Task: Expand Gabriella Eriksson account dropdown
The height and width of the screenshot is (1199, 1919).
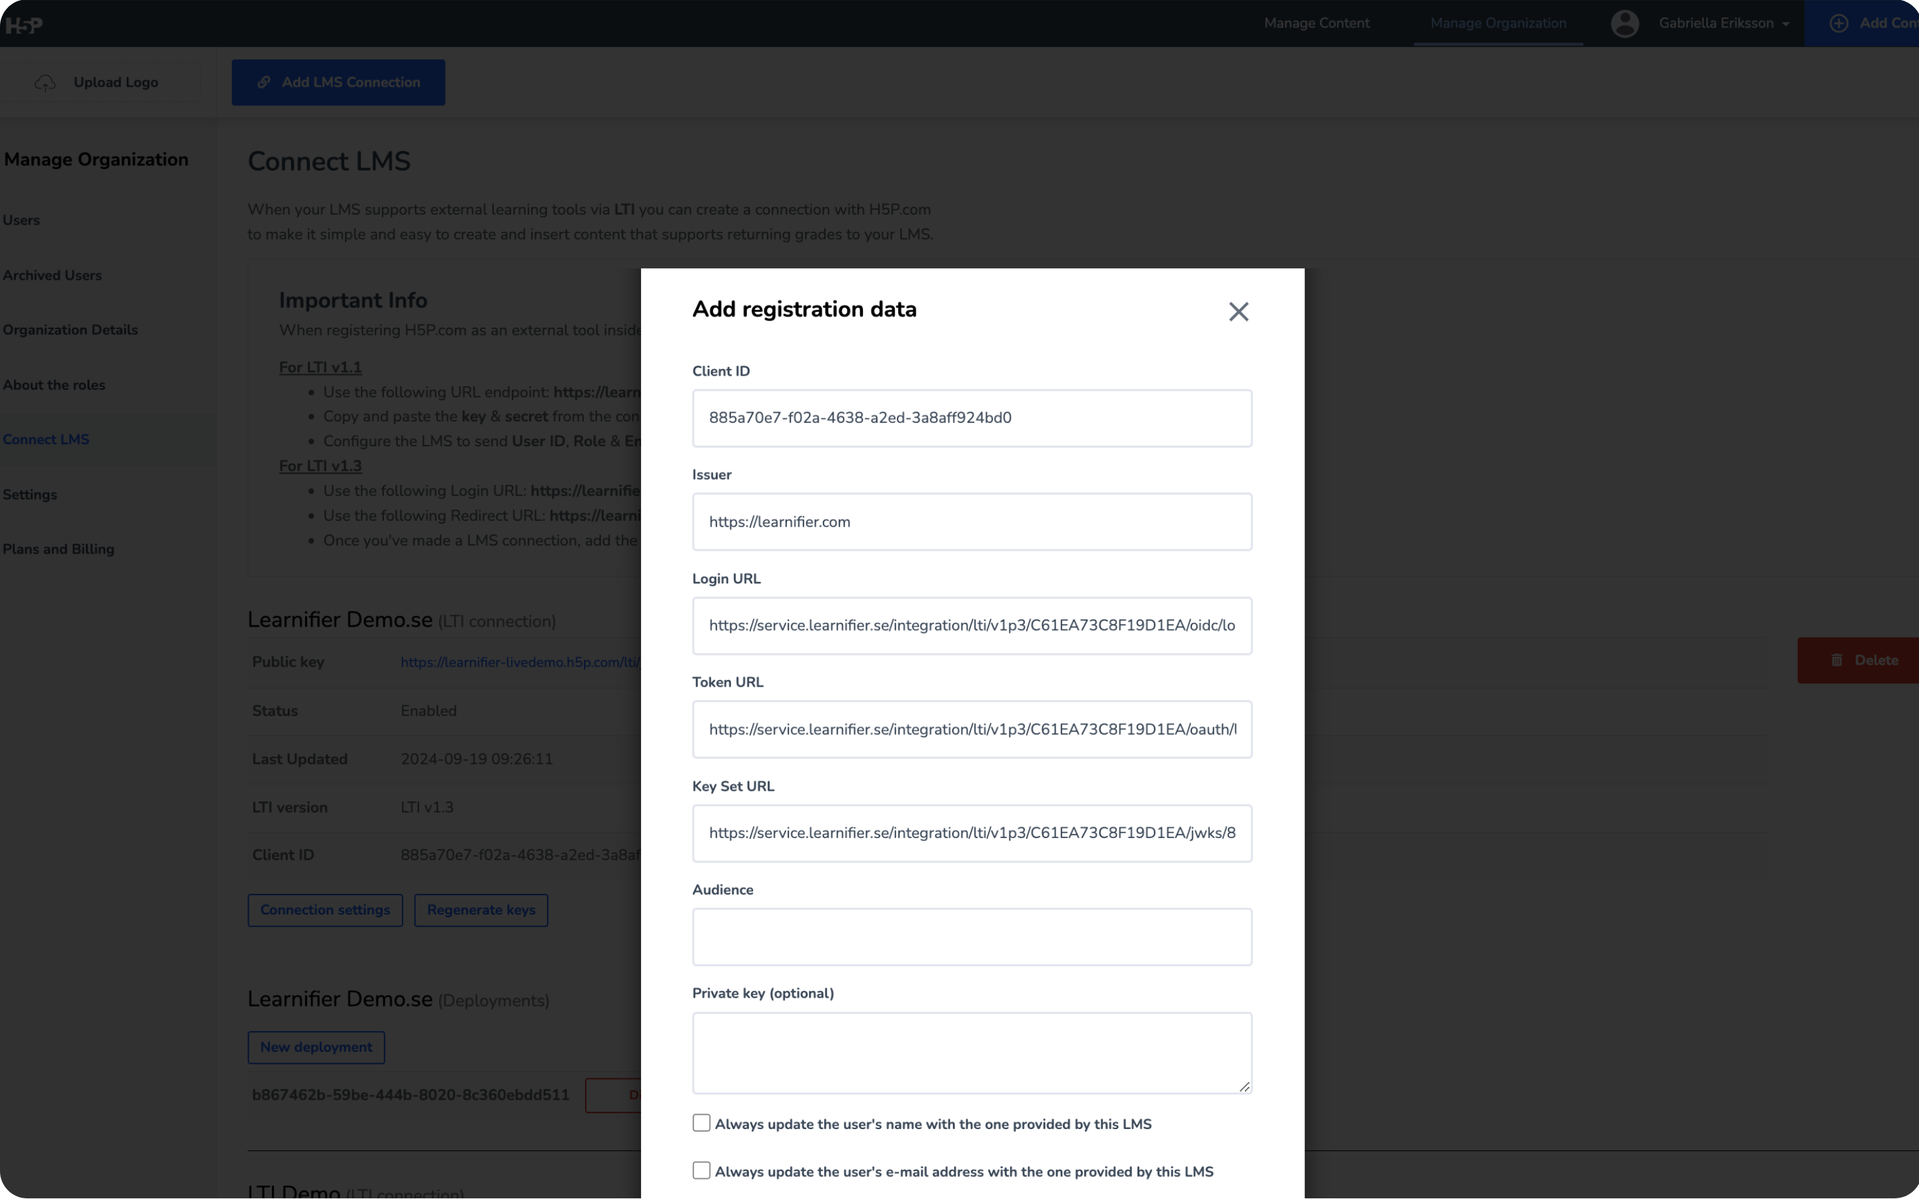Action: (1785, 24)
